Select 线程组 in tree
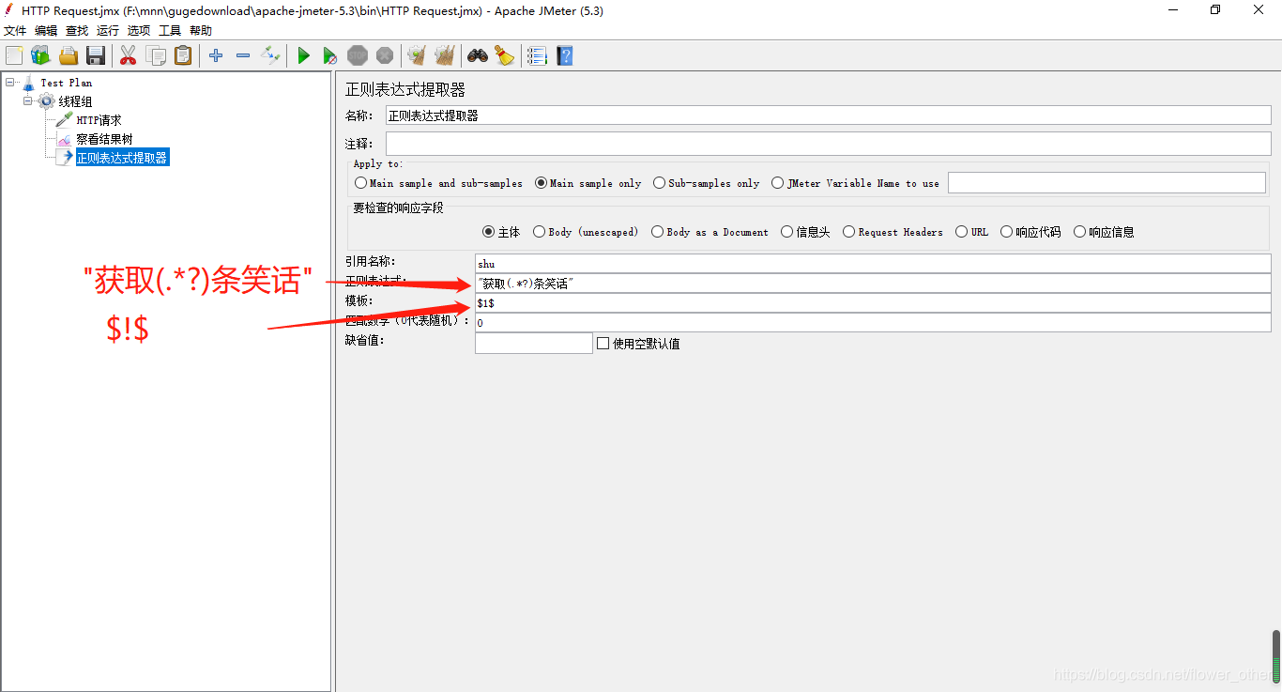 [x=75, y=101]
